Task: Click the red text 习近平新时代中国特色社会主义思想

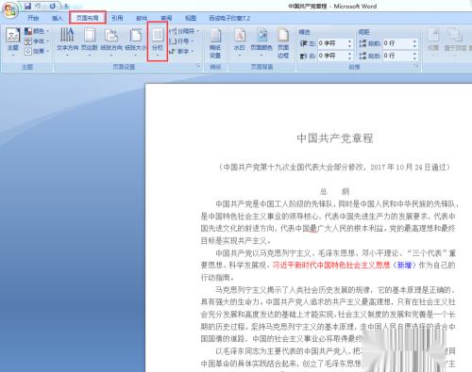Action: [x=331, y=265]
